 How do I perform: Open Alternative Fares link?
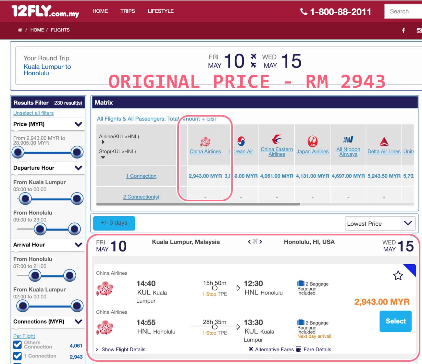[274, 349]
